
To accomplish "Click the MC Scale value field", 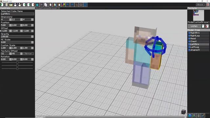I will 16,42.
